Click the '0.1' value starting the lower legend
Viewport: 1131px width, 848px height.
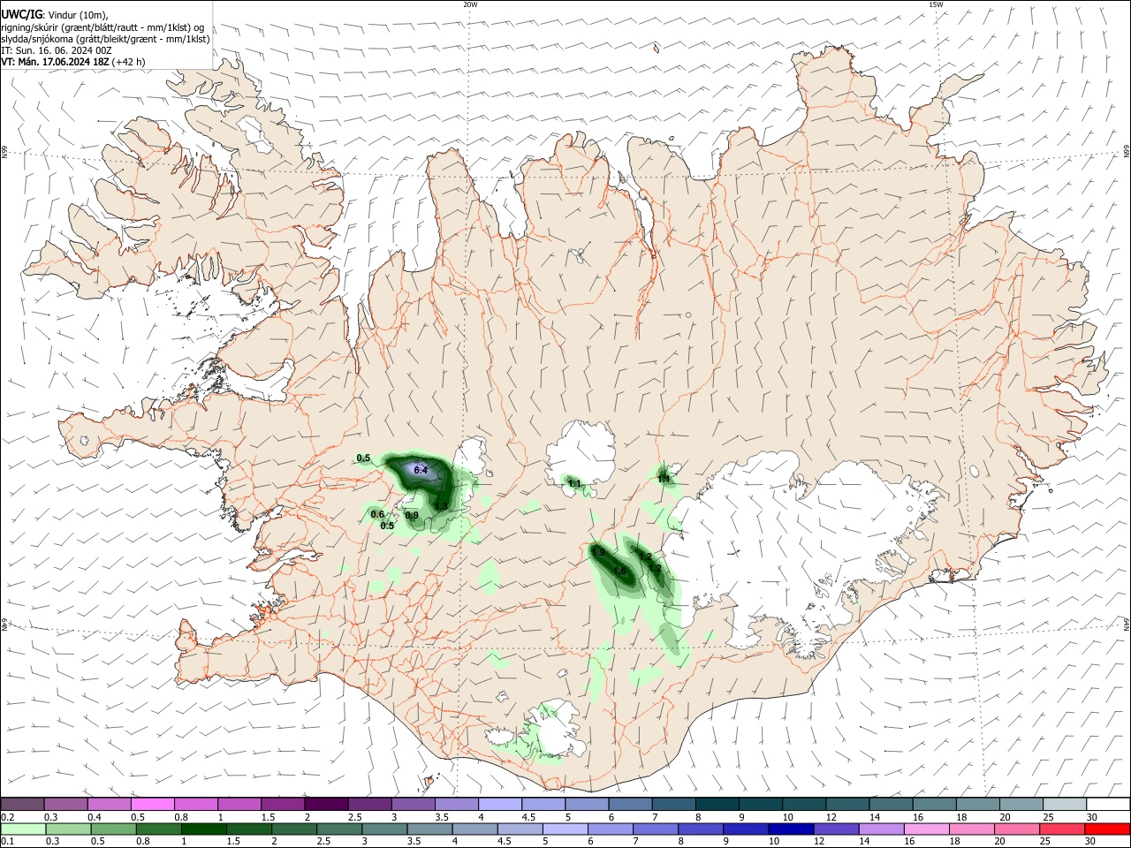8,842
